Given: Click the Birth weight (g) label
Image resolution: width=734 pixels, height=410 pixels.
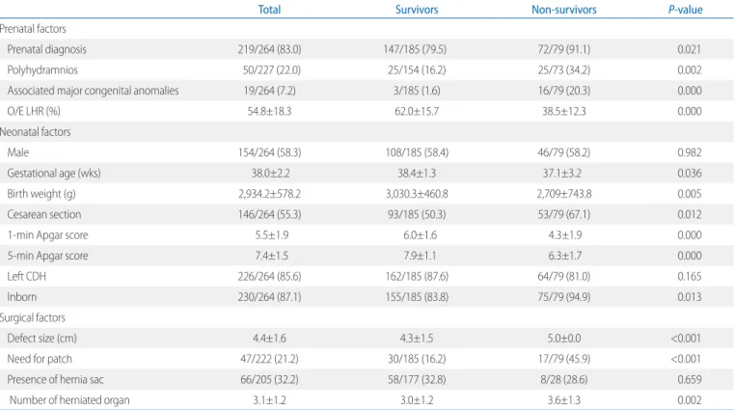Looking at the screenshot, I should tap(41, 194).
